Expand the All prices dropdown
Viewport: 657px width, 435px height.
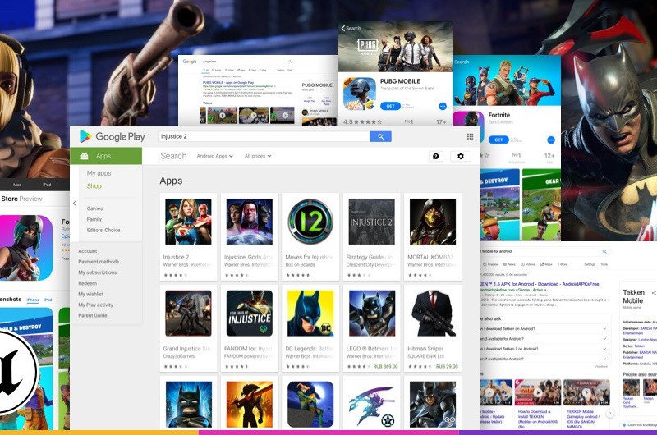[258, 156]
